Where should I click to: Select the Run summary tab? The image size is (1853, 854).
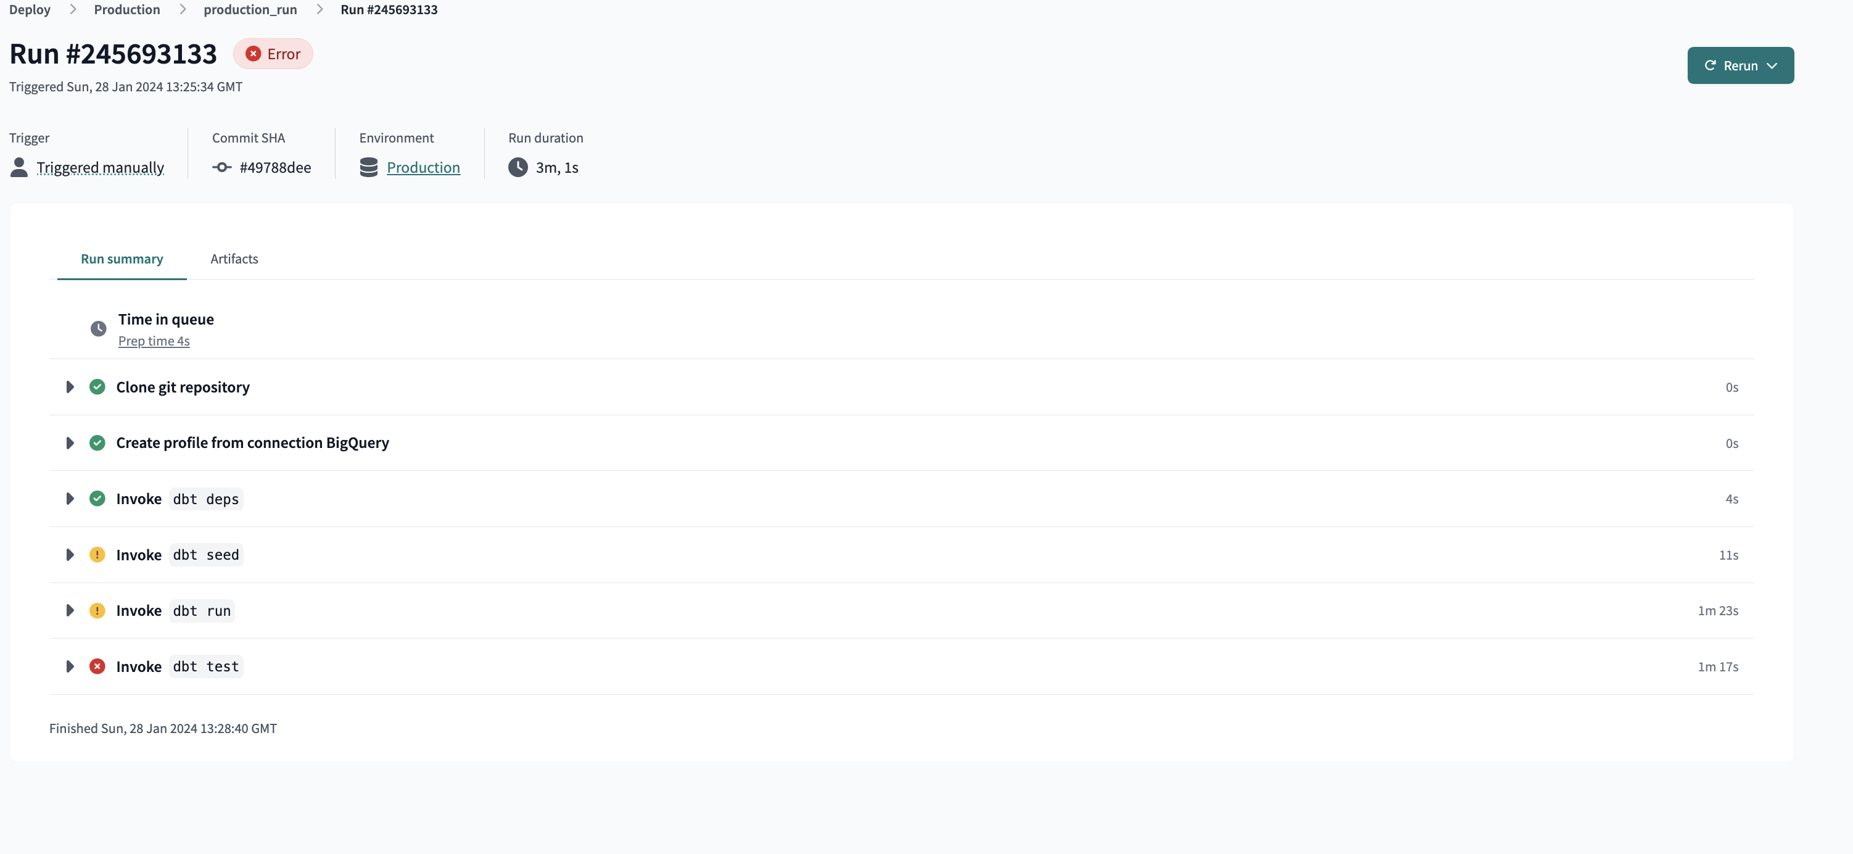[122, 259]
